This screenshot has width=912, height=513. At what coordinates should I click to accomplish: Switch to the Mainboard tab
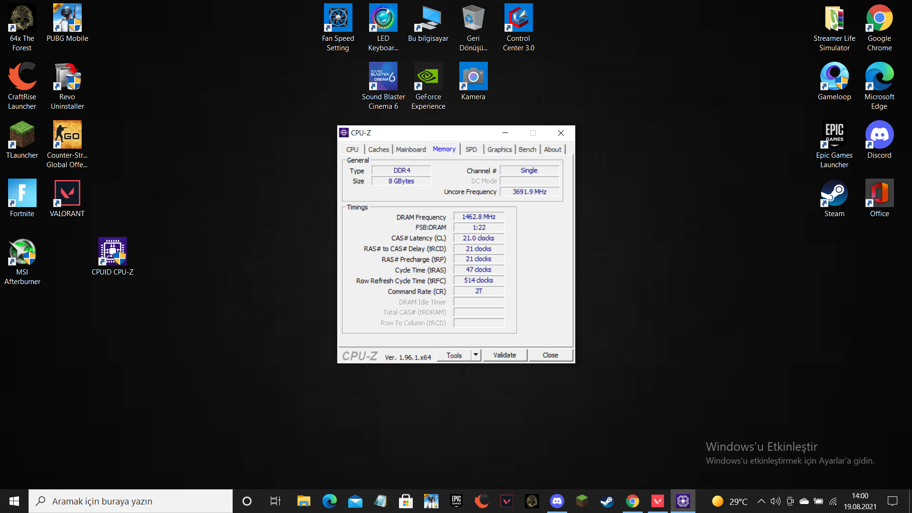(x=410, y=150)
